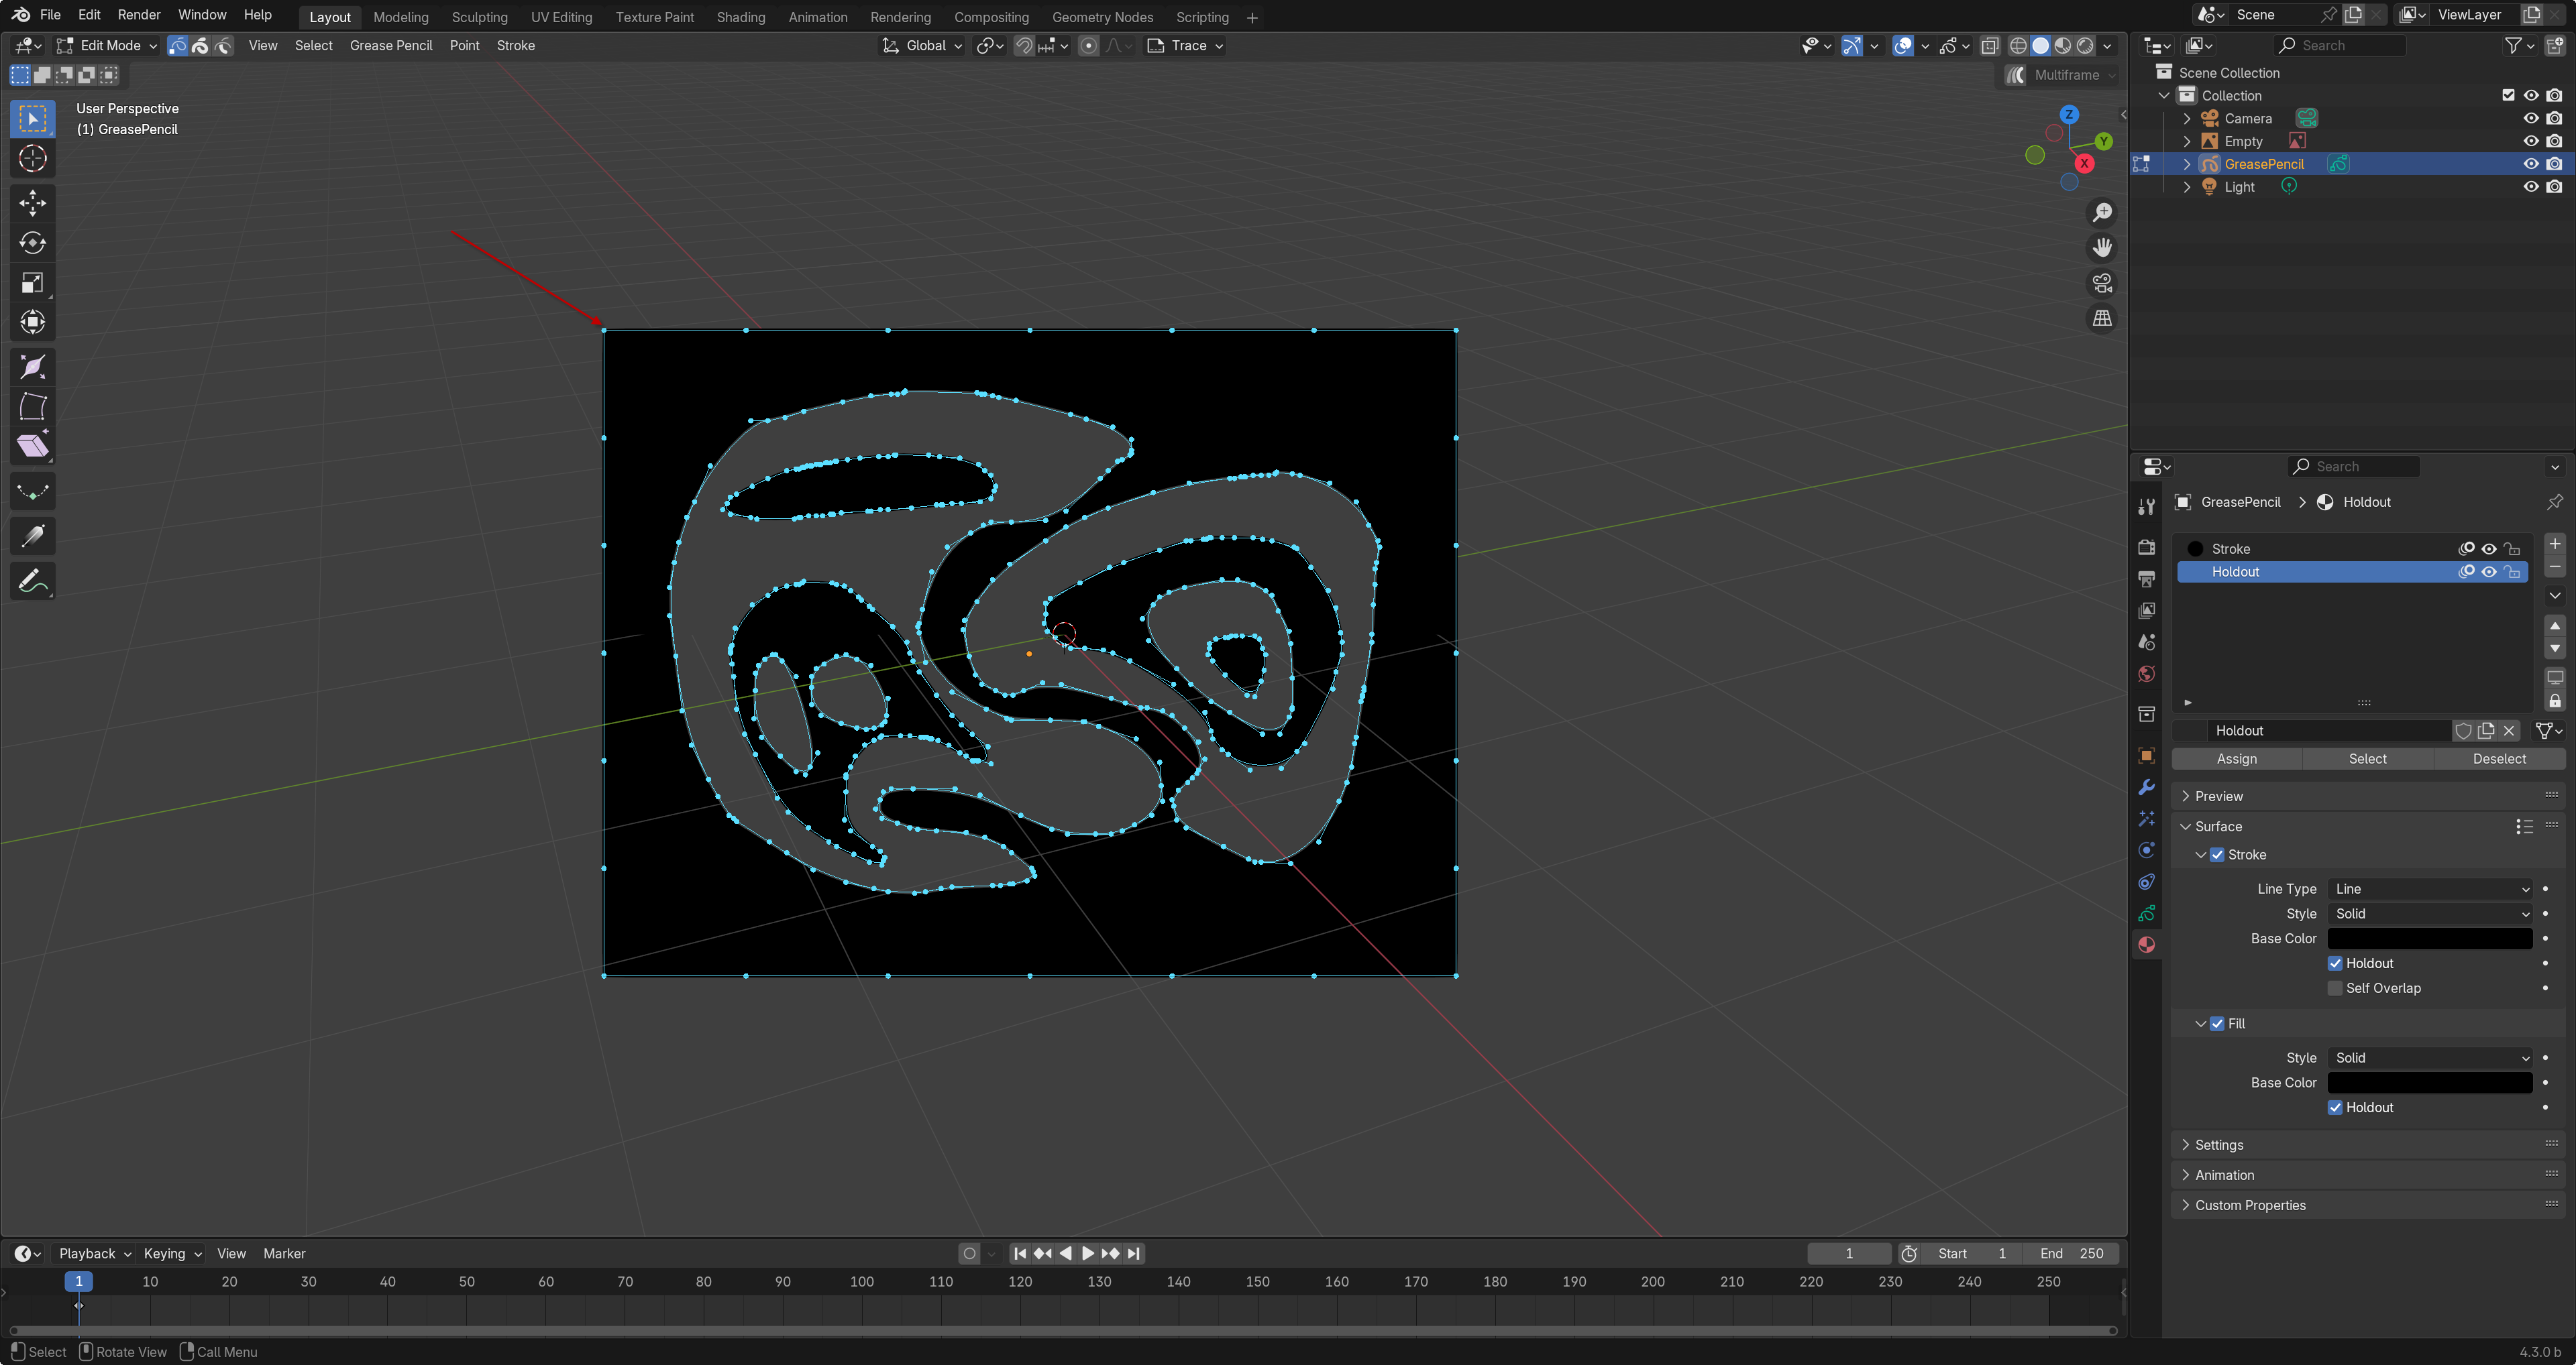Switch to stroke selection mode icon

200,46
